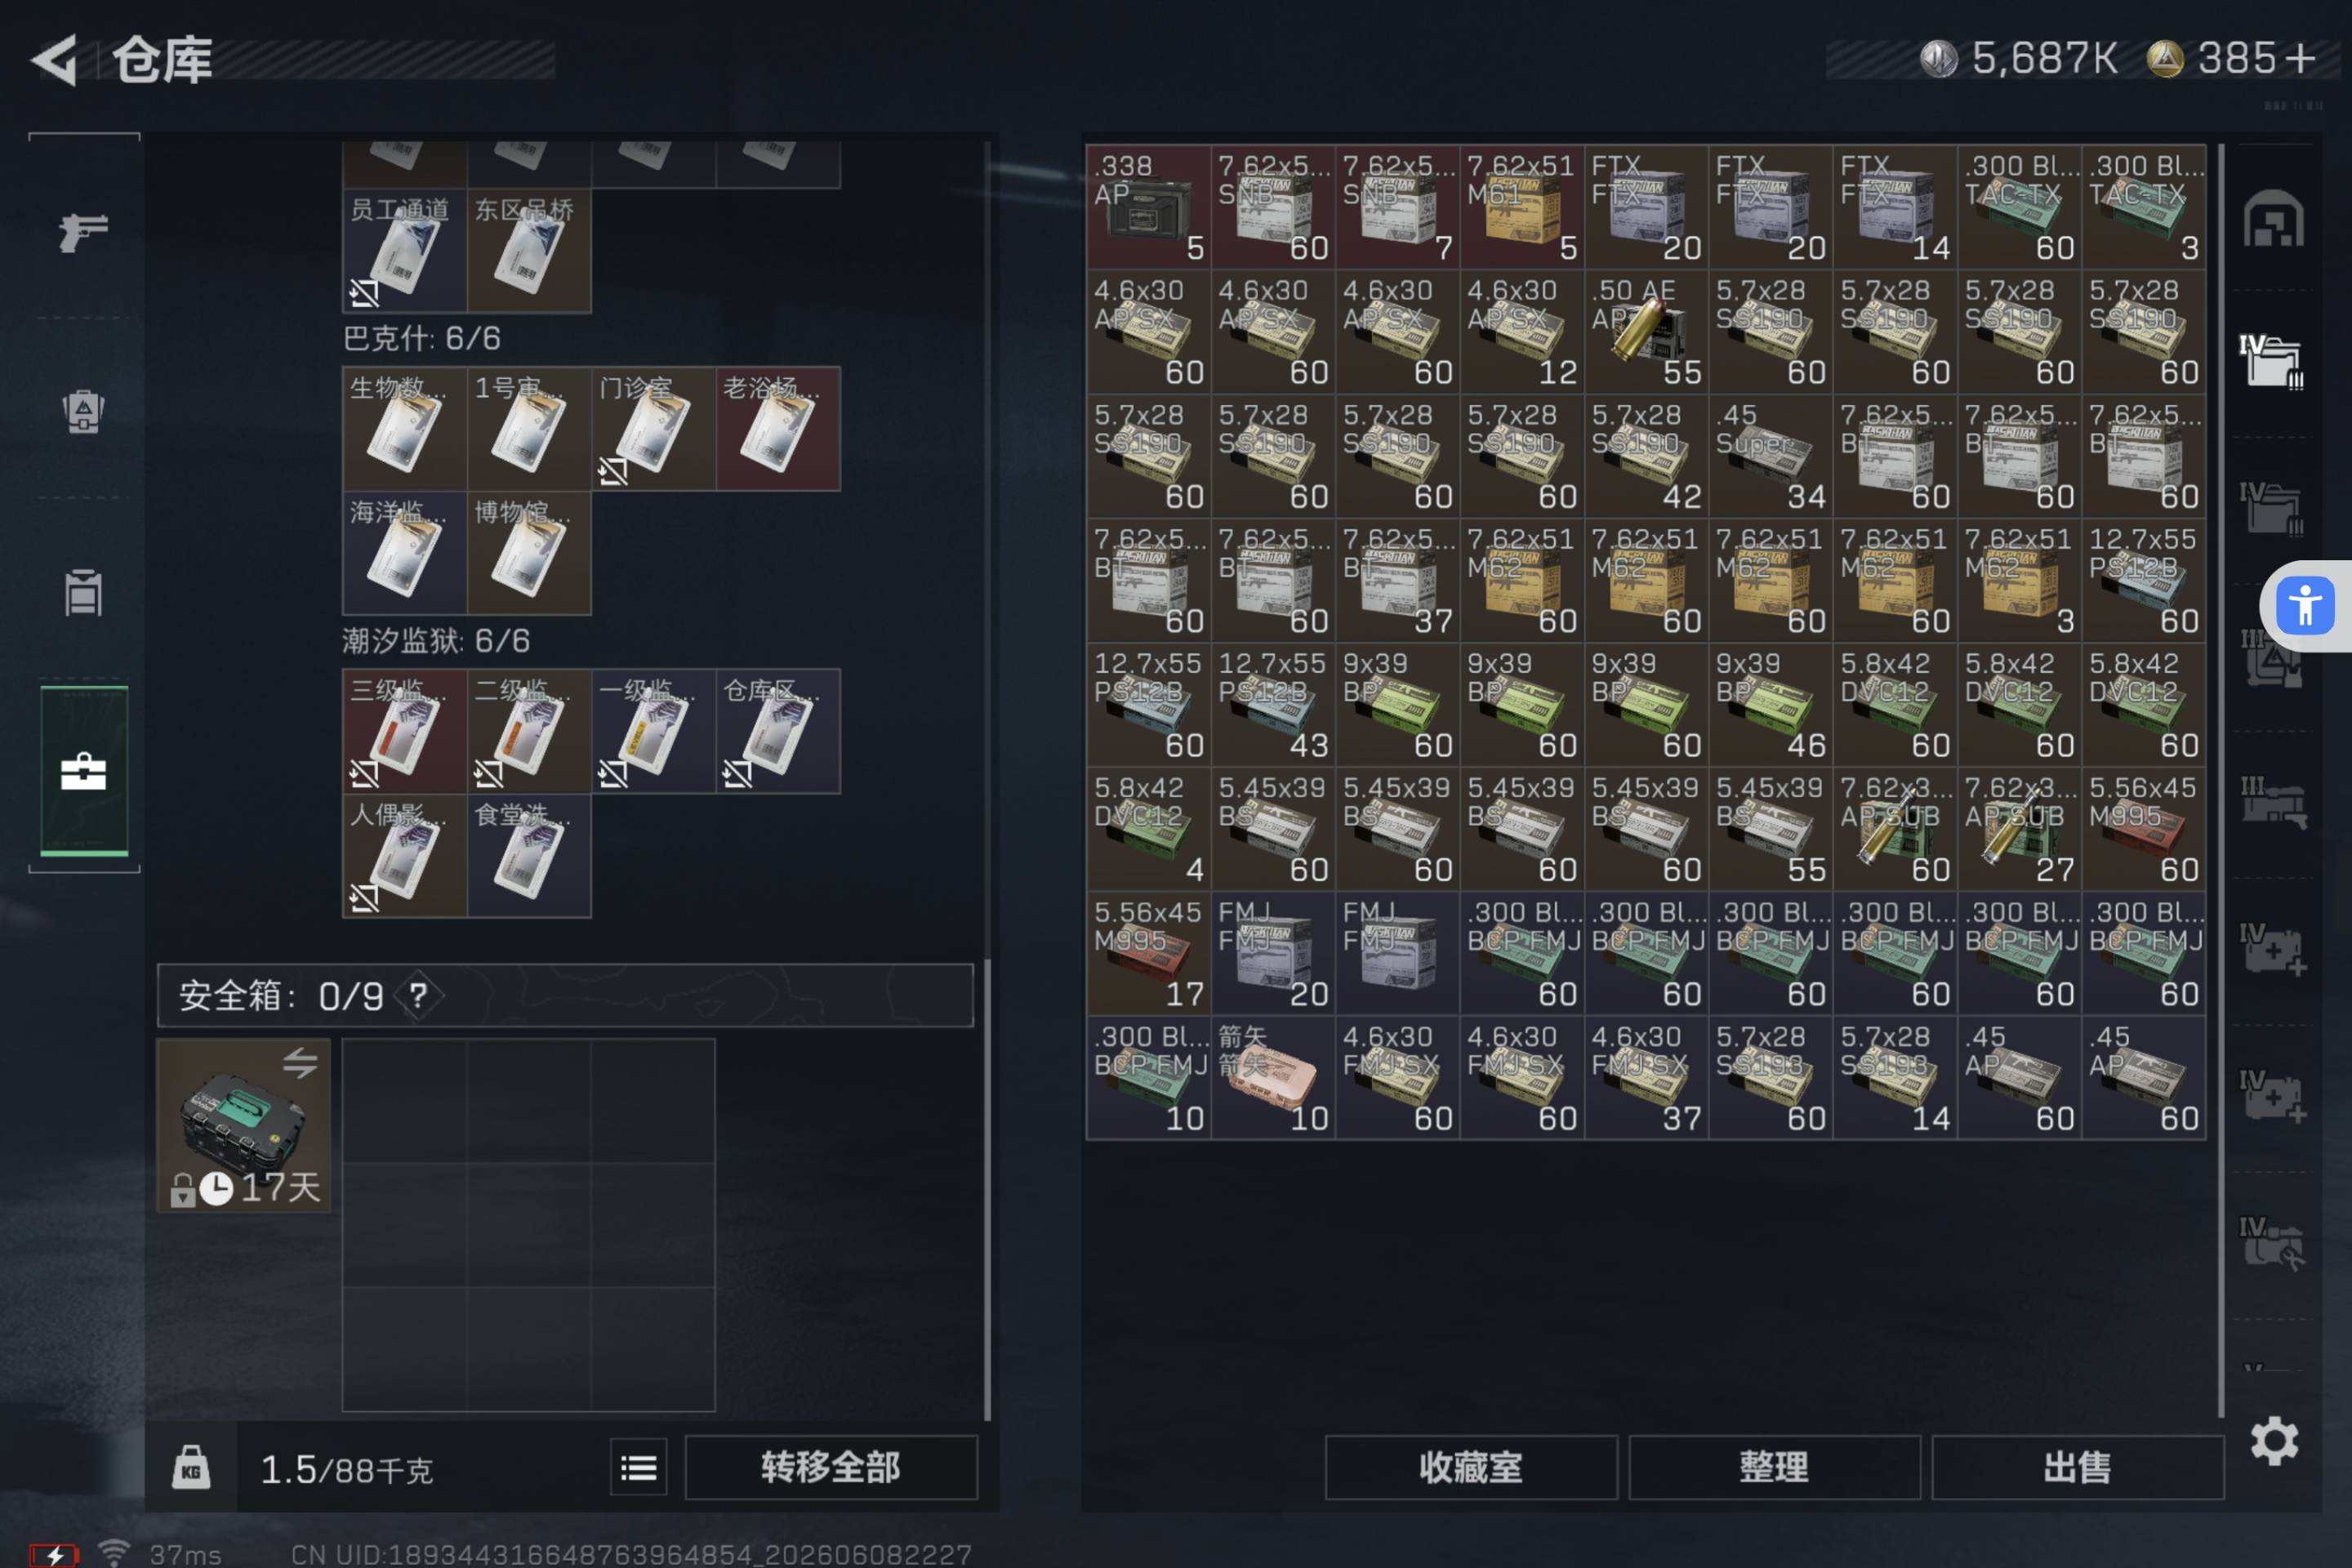This screenshot has width=2352, height=1568.
Task: Go back using the arrow beside 仓库
Action: tap(55, 60)
